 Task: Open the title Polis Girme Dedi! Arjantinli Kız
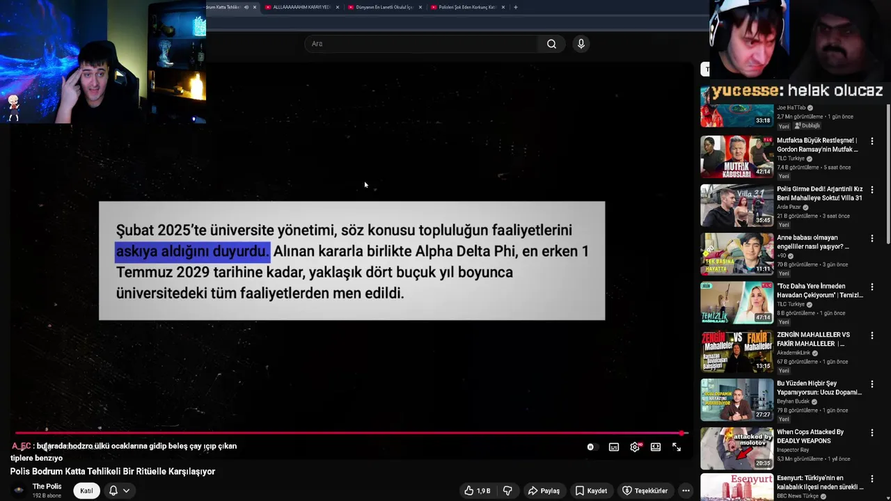(x=819, y=193)
